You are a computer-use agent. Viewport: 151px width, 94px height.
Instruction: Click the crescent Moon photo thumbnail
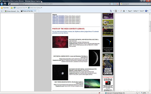94,58
